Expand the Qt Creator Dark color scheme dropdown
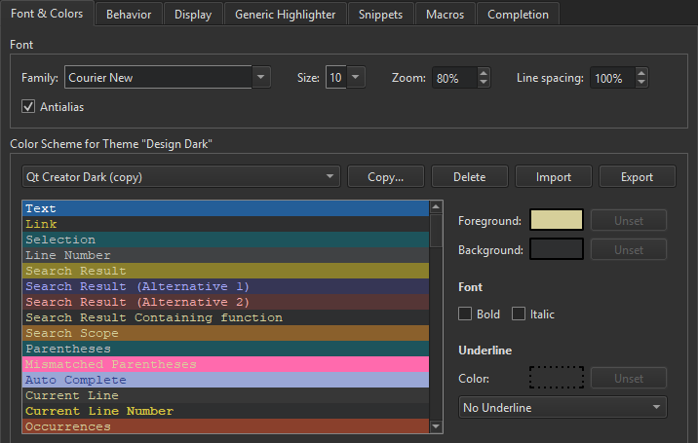The height and width of the screenshot is (443, 698). [x=180, y=176]
